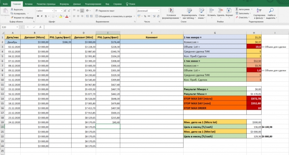This screenshot has height=155, width=289.
Task: Open the font size 11 dropdown
Action: click(x=61, y=11)
